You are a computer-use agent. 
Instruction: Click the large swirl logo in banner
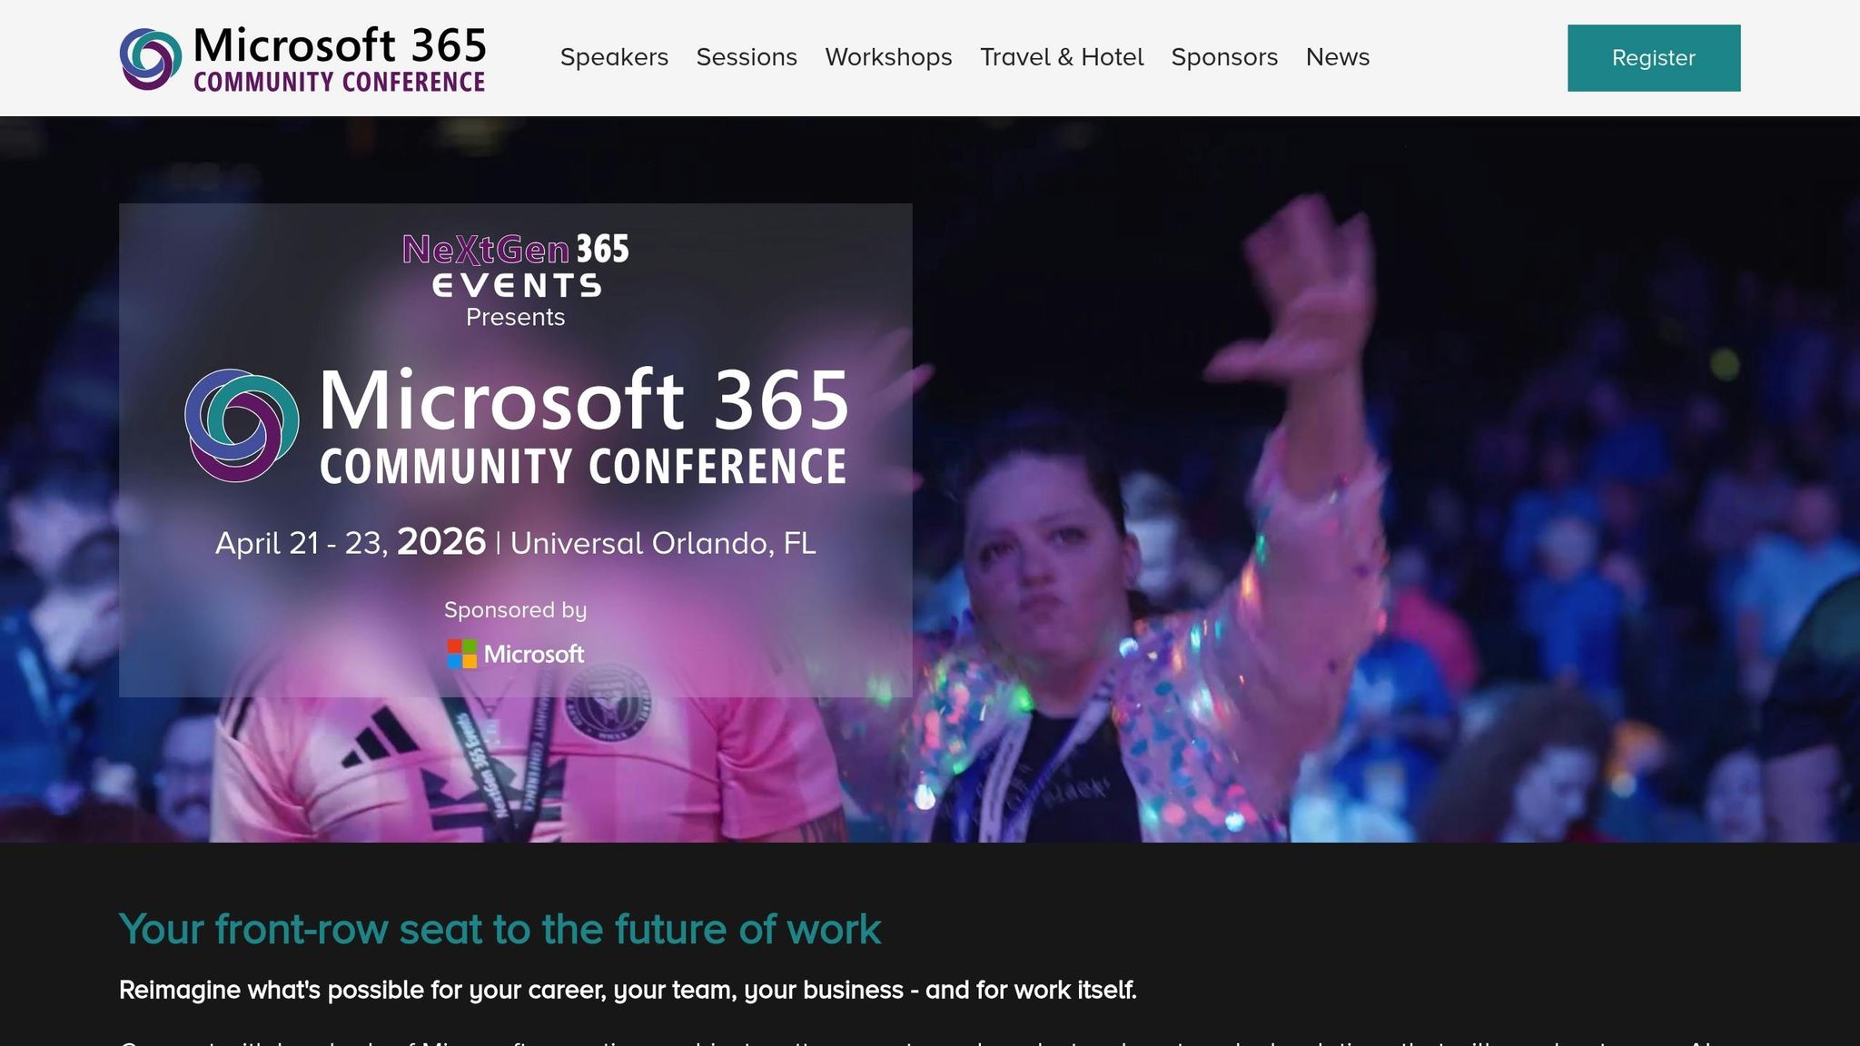[242, 425]
